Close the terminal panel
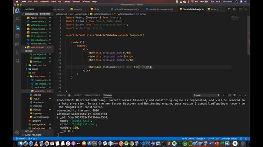 tap(245, 95)
